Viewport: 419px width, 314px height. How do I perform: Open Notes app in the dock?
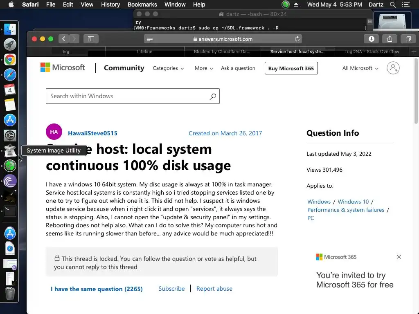[10, 105]
